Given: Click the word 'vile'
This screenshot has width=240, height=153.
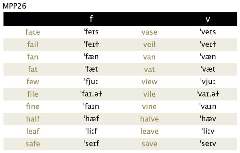Looking at the screenshot, I should [149, 94].
